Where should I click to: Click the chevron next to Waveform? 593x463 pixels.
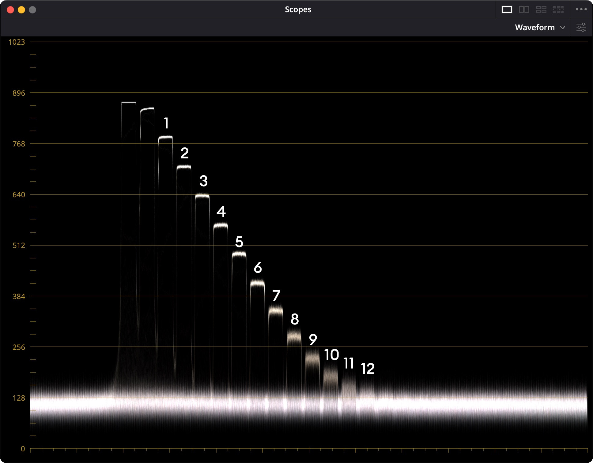[x=562, y=28]
